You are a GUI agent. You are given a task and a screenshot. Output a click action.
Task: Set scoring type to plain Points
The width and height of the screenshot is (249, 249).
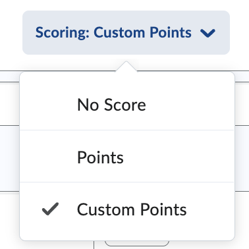127,156
